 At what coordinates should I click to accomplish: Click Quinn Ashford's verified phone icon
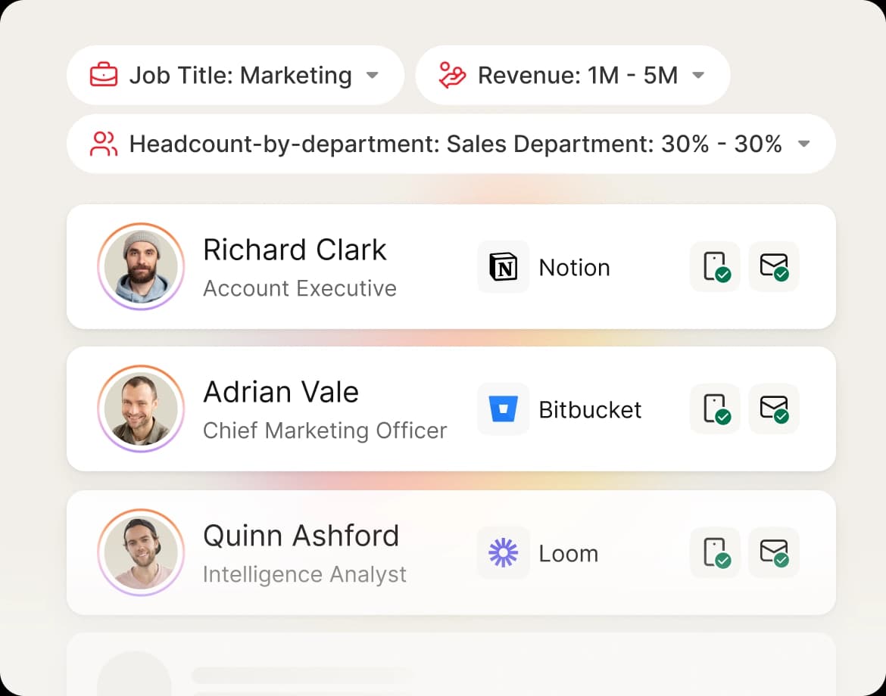(x=715, y=553)
